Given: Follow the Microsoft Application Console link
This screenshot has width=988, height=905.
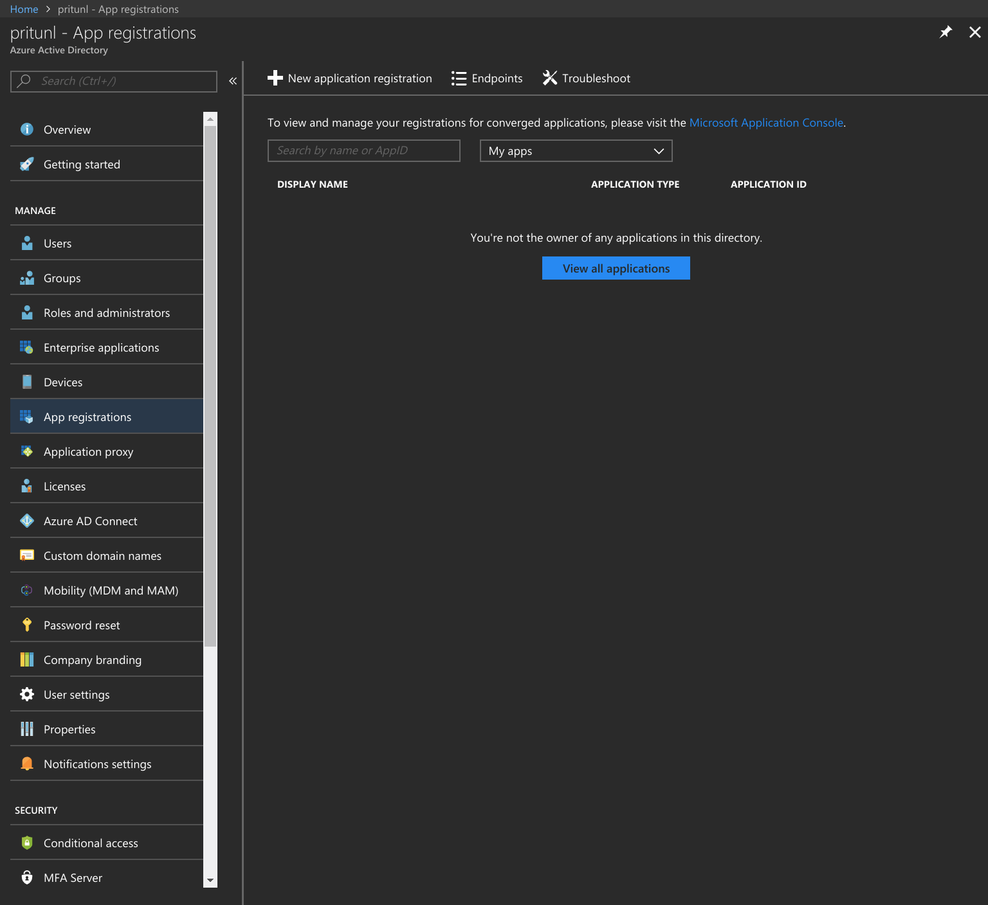Looking at the screenshot, I should pyautogui.click(x=765, y=123).
